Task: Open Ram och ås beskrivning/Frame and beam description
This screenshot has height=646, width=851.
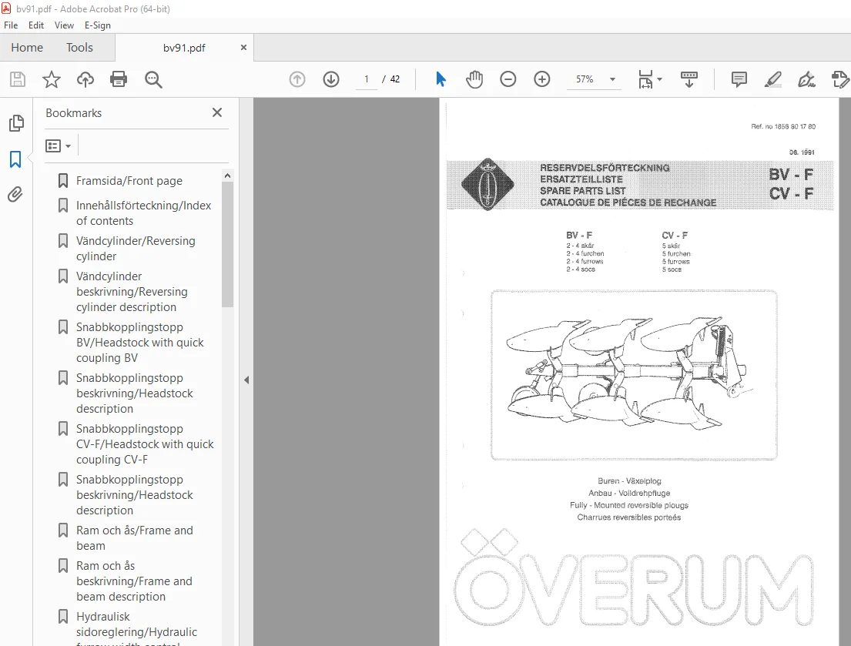Action: click(x=134, y=581)
